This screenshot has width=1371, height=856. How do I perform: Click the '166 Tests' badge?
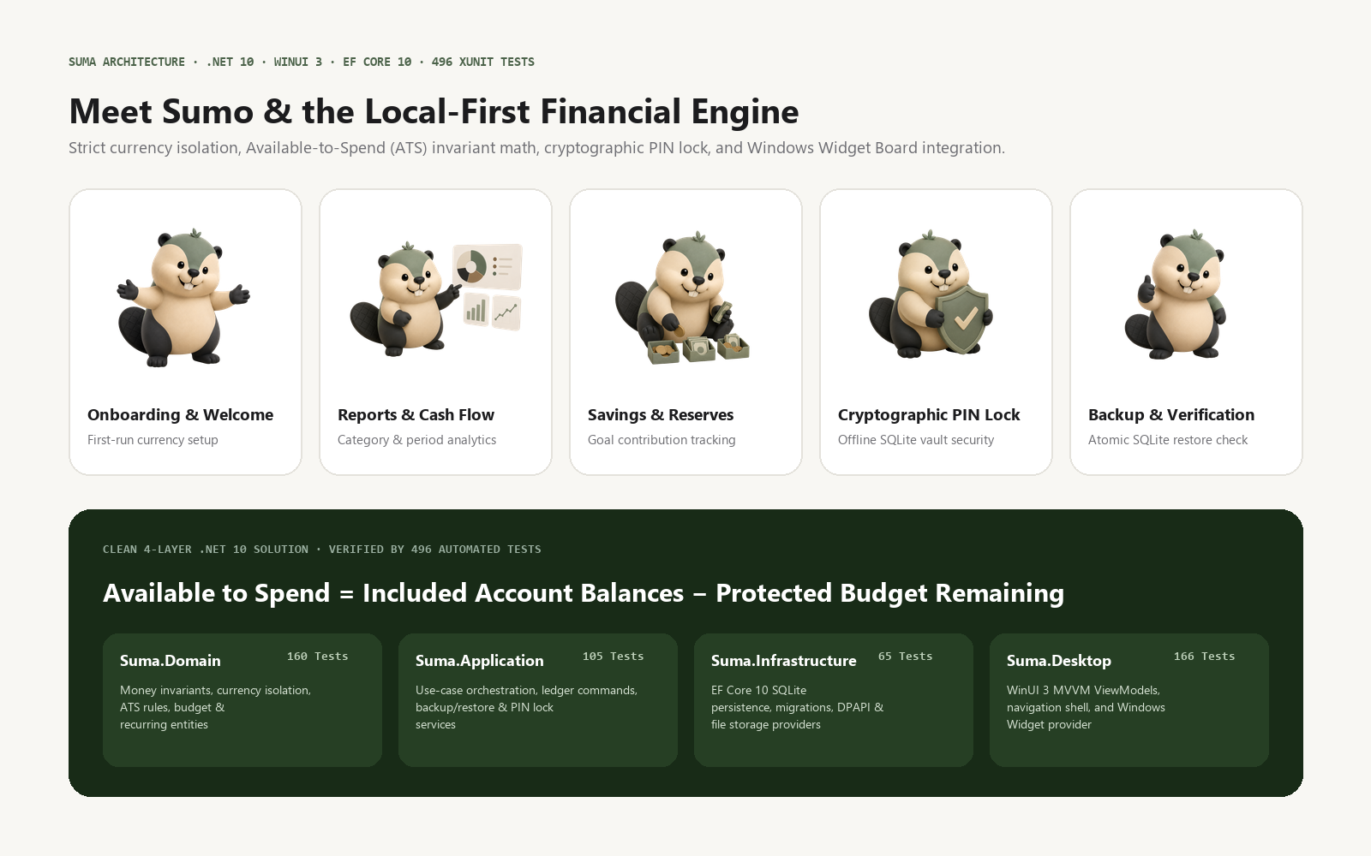pyautogui.click(x=1205, y=657)
